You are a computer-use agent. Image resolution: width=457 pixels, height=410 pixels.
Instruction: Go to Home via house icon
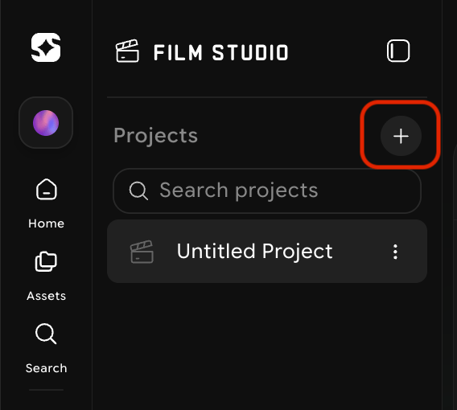point(46,190)
